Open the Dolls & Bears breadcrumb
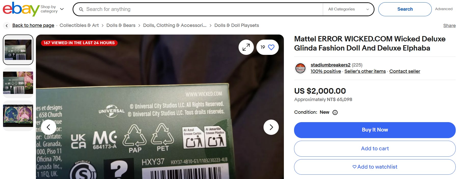The height and width of the screenshot is (179, 471). coord(121,25)
